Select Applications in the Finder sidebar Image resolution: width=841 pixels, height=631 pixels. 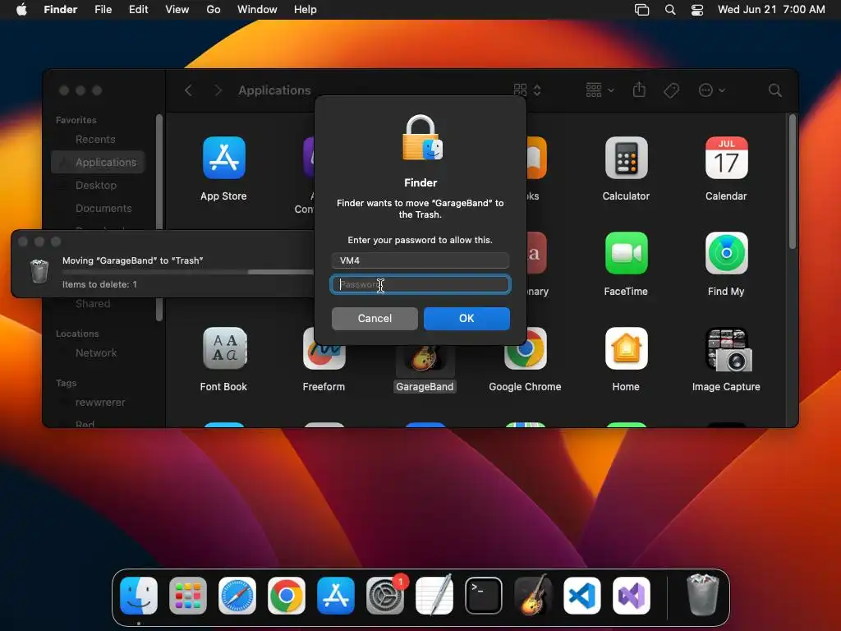point(99,162)
